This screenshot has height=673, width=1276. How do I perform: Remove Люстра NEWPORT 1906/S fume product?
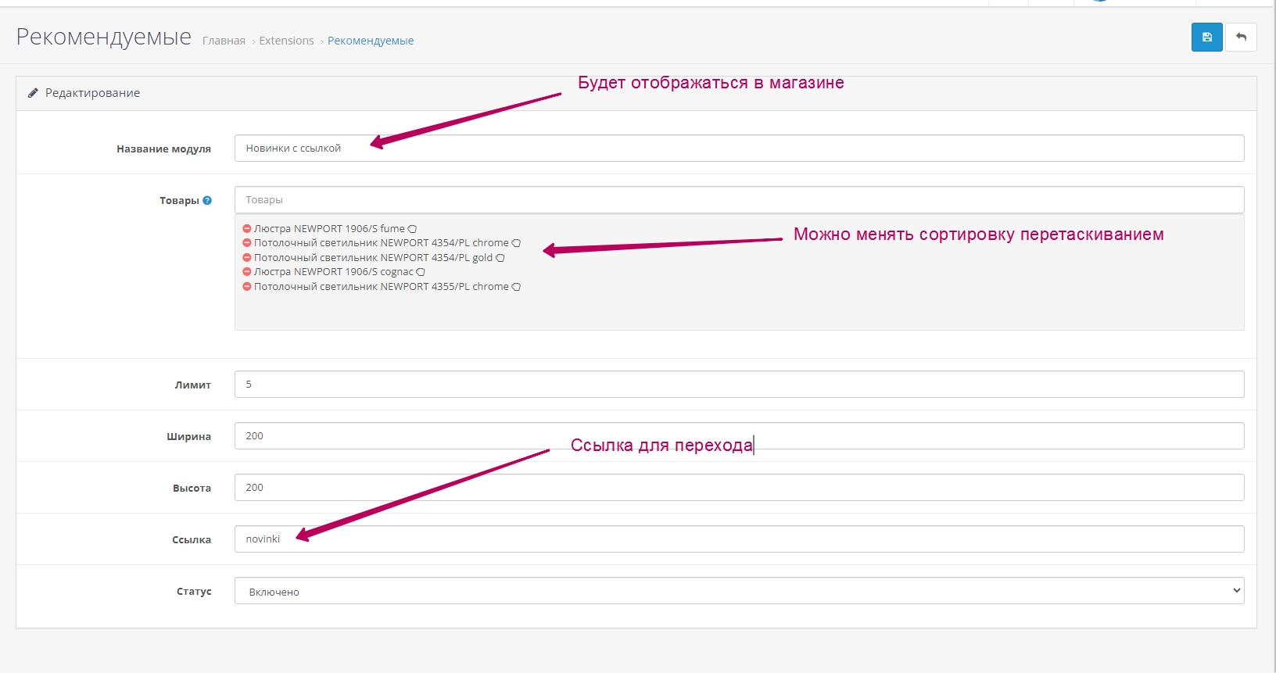coord(247,229)
